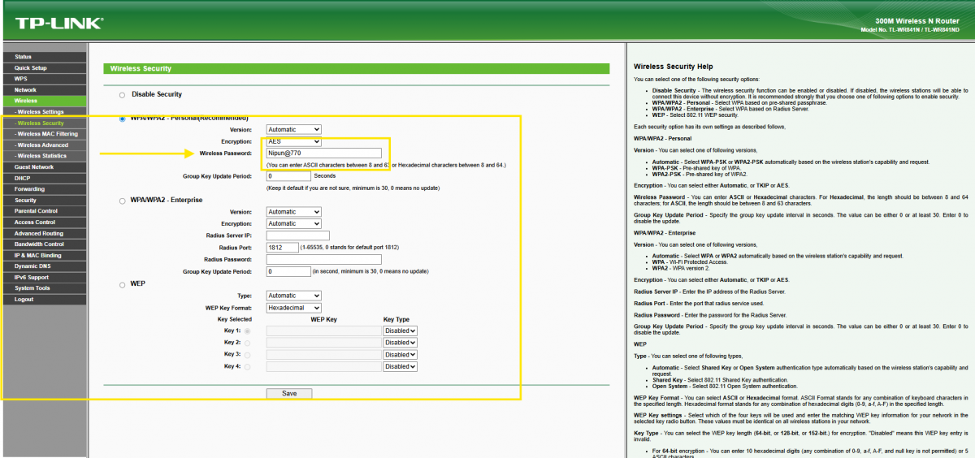The image size is (975, 458).
Task: Open the DHCP menu
Action: click(43, 178)
